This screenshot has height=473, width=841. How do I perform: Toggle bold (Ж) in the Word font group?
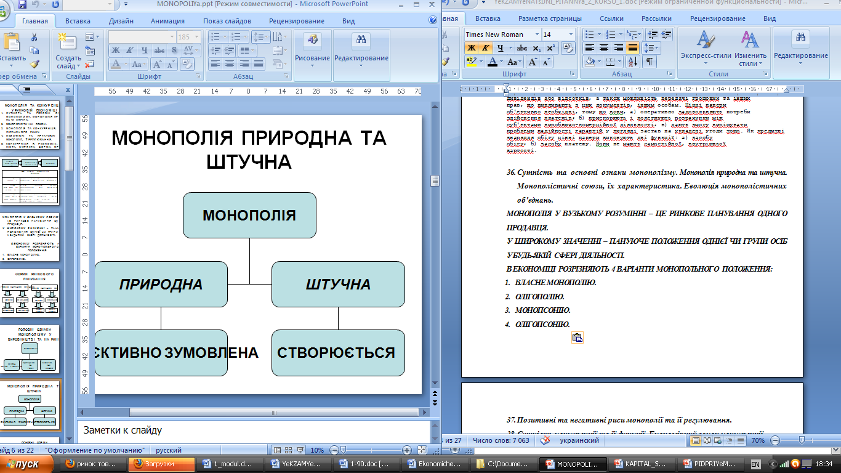coord(471,48)
